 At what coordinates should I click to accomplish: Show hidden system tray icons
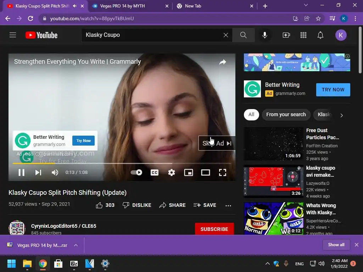[x=267, y=263]
